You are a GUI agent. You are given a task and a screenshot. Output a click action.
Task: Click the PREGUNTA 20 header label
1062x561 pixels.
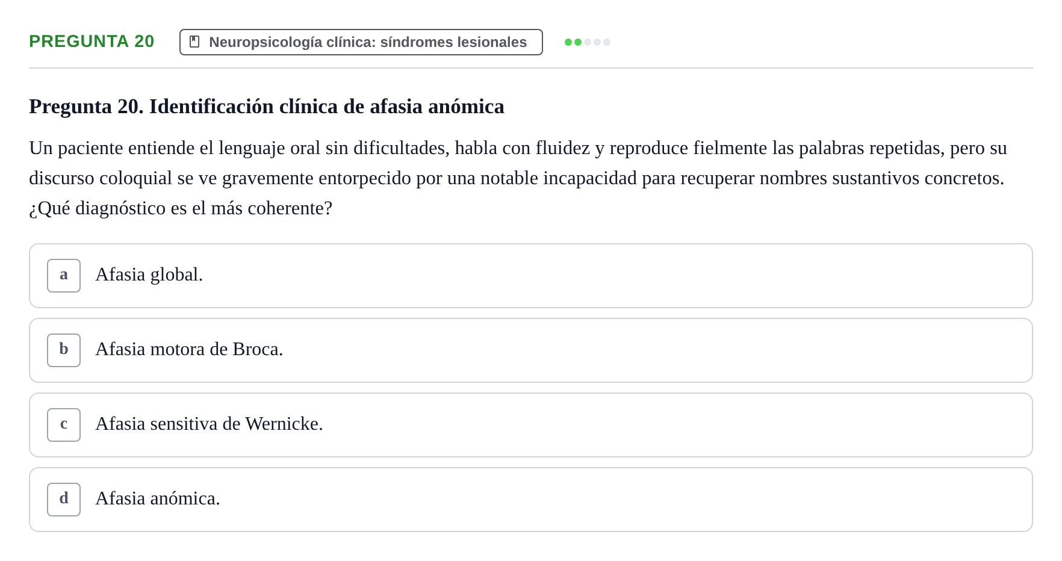(x=92, y=41)
